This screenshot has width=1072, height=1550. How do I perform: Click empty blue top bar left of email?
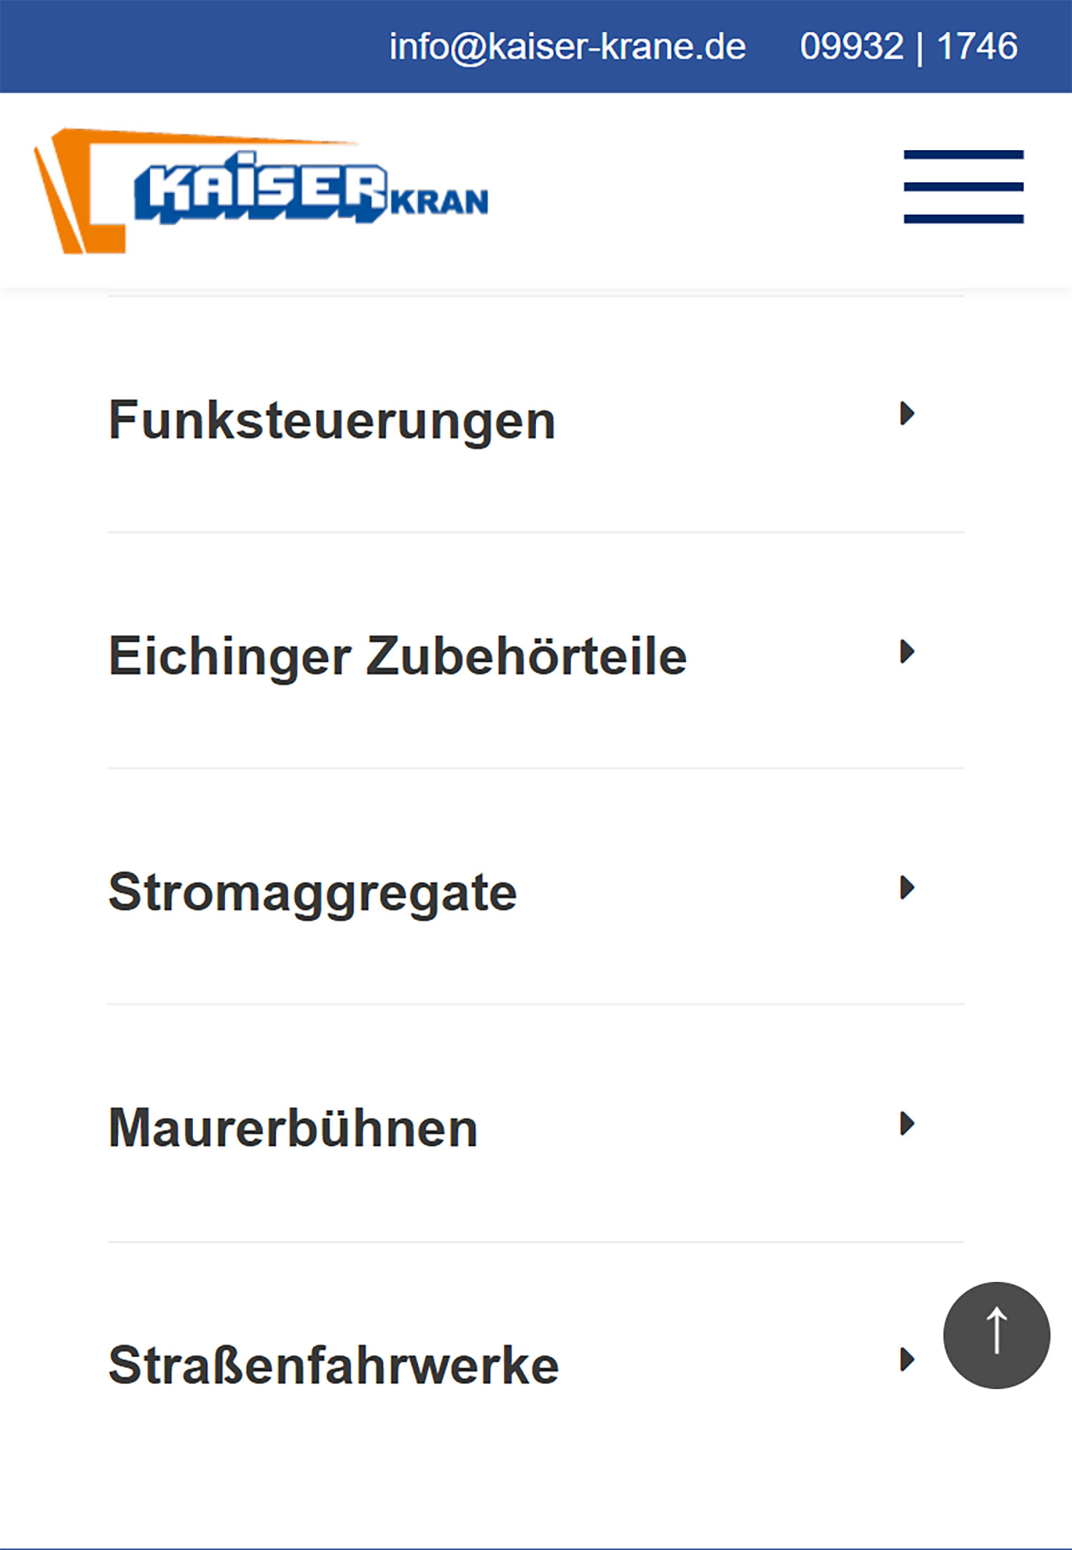coord(179,47)
